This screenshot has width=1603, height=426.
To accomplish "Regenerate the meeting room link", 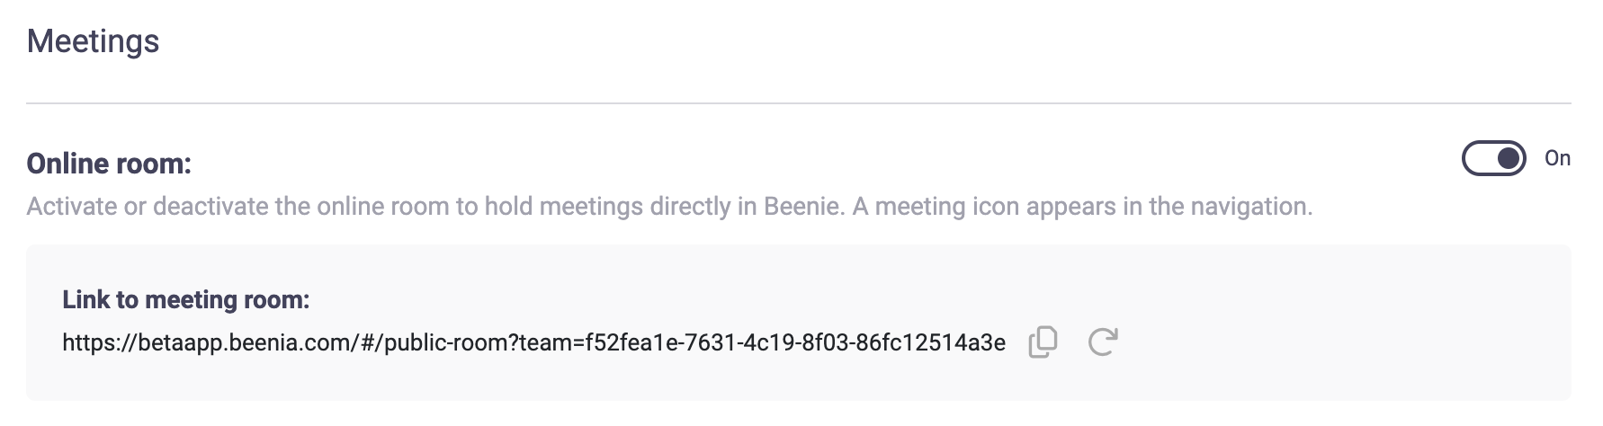I will (x=1102, y=342).
